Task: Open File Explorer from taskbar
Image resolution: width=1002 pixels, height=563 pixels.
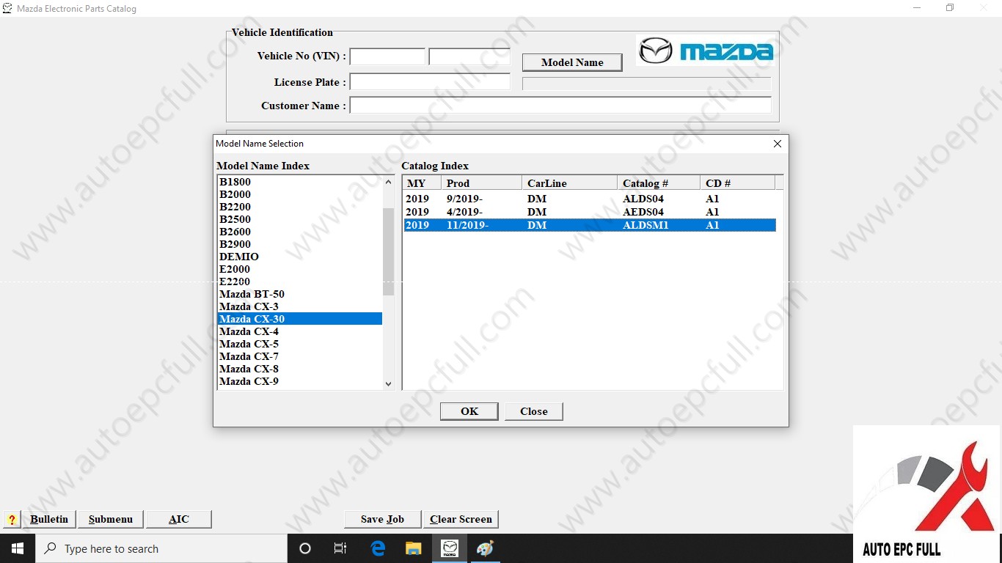Action: [414, 548]
